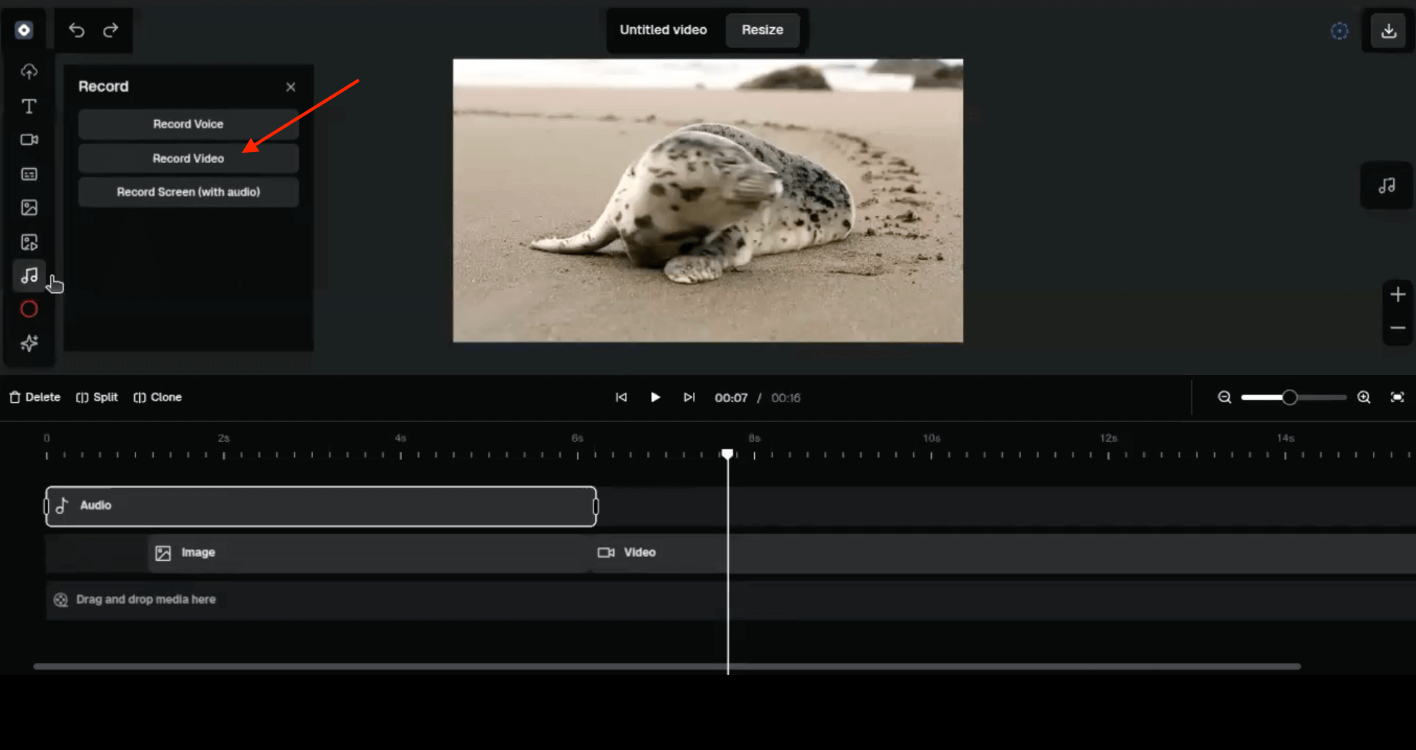This screenshot has width=1416, height=750.
Task: Click the Resize button
Action: tap(762, 30)
